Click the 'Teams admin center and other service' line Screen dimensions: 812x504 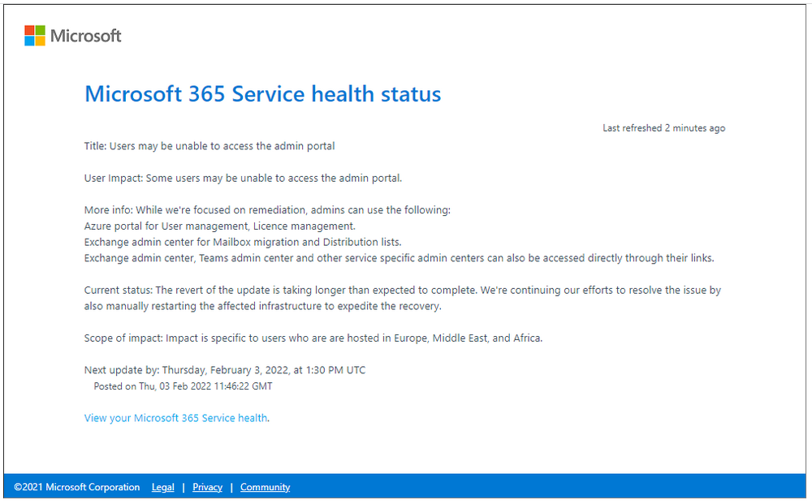coord(400,258)
